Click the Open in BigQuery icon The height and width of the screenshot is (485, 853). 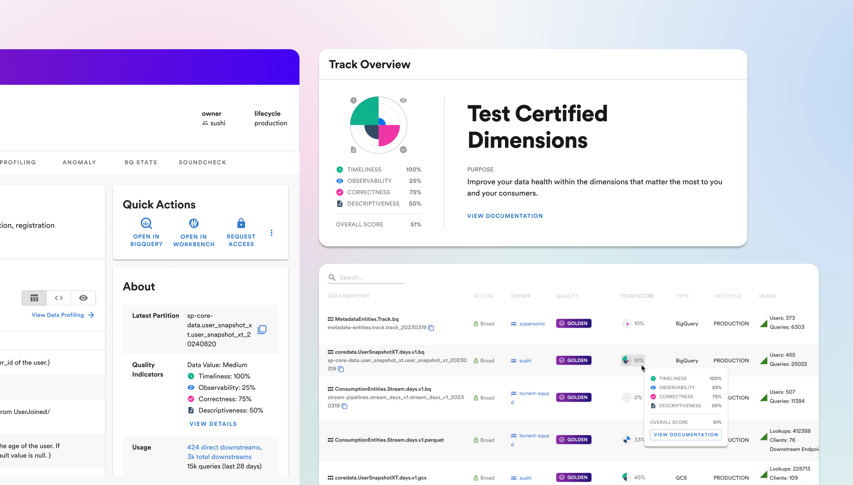pyautogui.click(x=146, y=223)
